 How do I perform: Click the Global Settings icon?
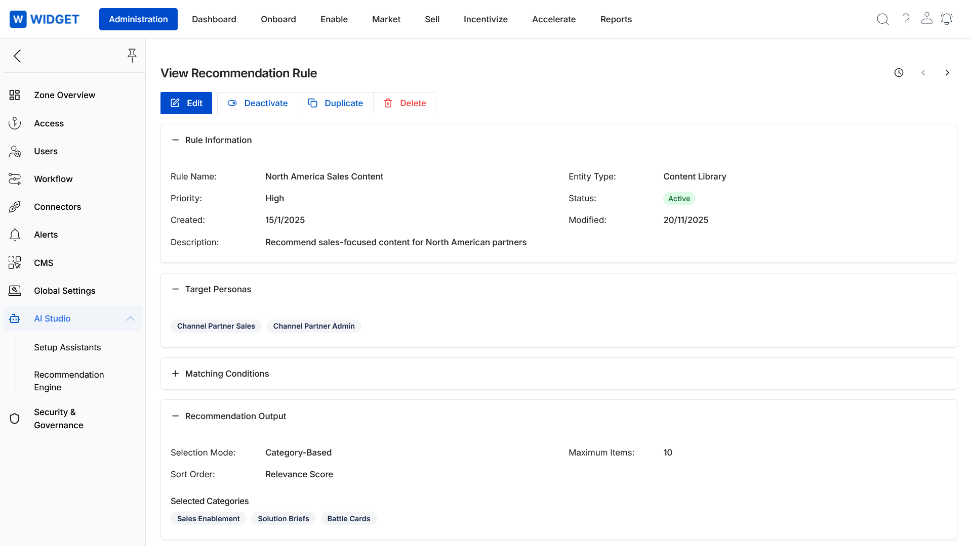[15, 291]
